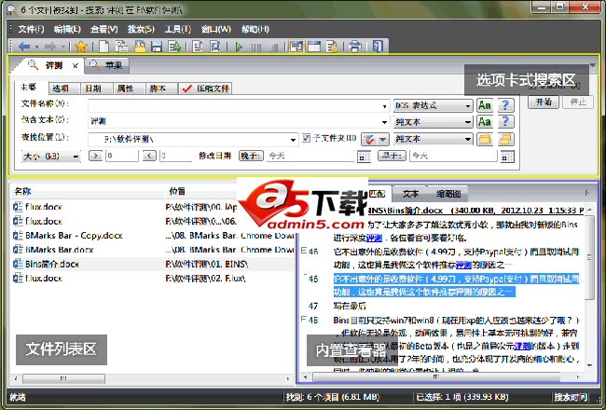Screen dimensions: 606x410
Task: Toggle the highlighted layout view icon
Action: [296, 47]
